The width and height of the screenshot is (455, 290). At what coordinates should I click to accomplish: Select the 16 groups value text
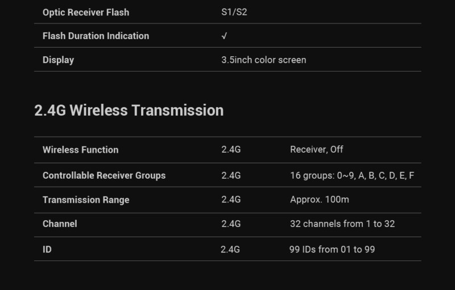[352, 175]
